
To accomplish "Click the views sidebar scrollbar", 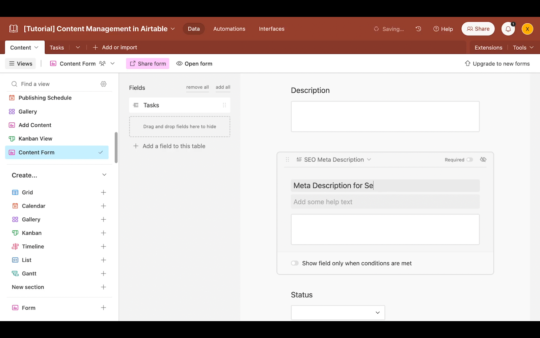I will point(116,147).
